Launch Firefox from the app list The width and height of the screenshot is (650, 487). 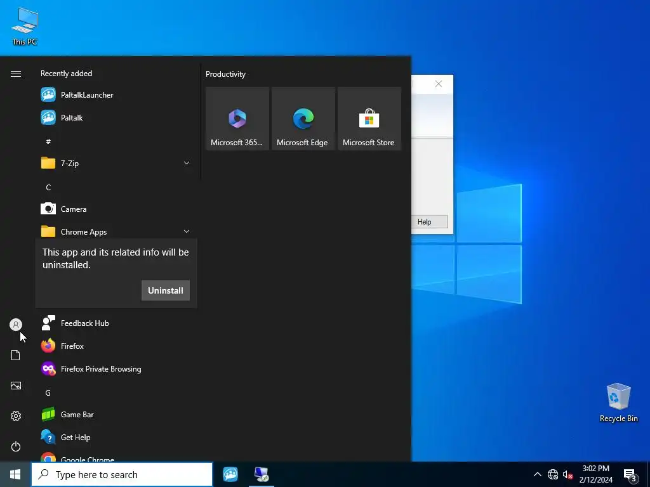click(x=116, y=346)
